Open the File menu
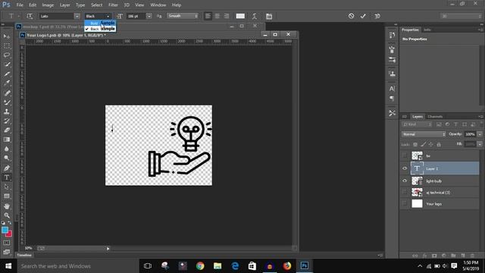The height and width of the screenshot is (273, 485). (20, 5)
